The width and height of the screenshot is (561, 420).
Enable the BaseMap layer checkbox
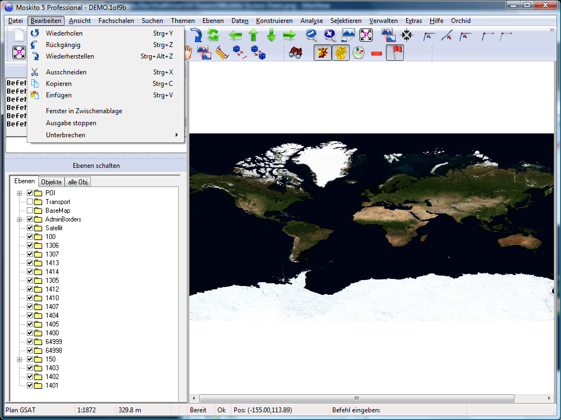click(x=30, y=211)
